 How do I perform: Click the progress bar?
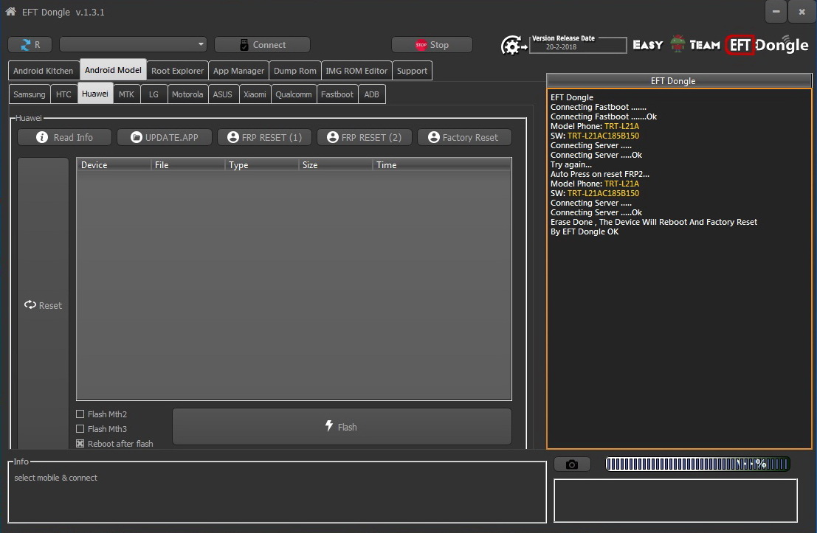[x=697, y=464]
